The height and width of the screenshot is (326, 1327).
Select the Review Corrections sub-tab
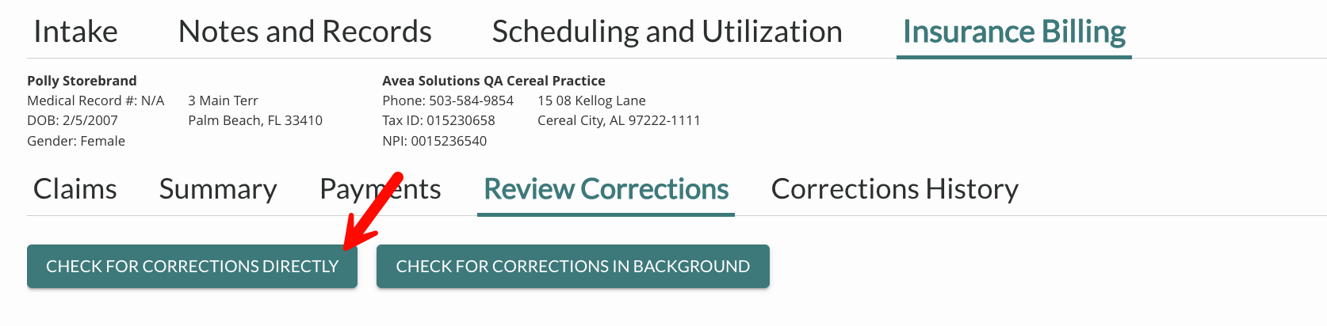click(x=606, y=189)
